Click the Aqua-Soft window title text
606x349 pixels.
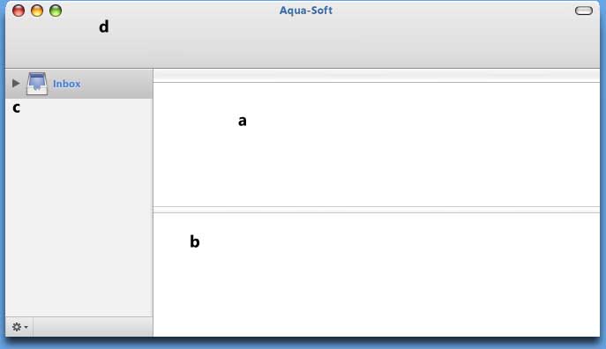click(x=306, y=11)
